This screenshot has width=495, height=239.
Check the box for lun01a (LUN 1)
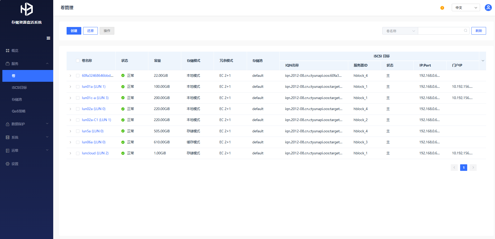point(78,87)
